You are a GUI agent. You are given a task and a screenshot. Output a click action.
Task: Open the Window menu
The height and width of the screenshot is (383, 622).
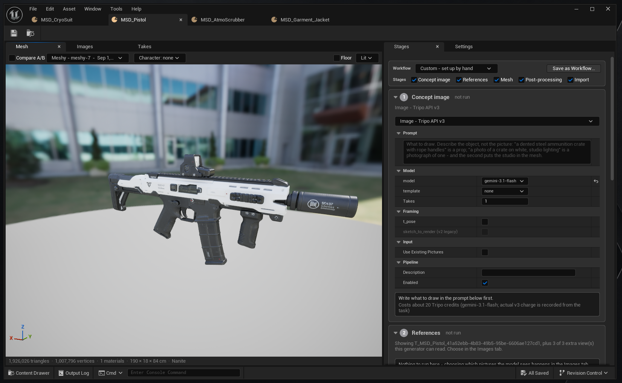click(93, 9)
